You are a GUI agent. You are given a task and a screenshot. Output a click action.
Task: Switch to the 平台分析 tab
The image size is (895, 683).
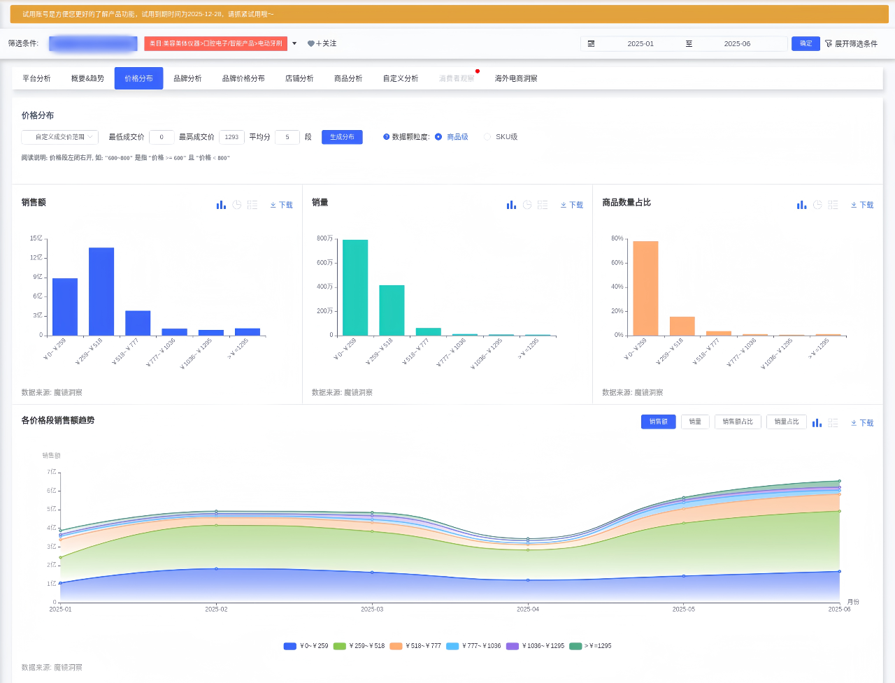36,78
